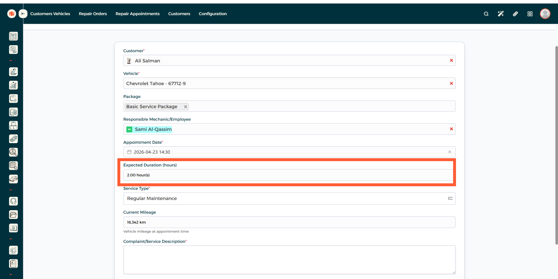
Task: Open the calendar sidebar icon
Action: [13, 165]
